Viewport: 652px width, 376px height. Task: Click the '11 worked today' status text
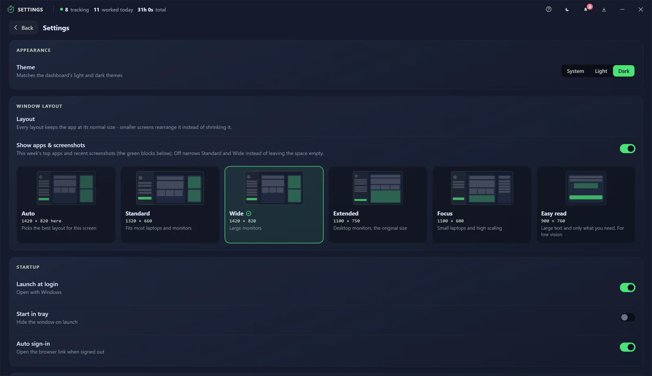(x=113, y=10)
